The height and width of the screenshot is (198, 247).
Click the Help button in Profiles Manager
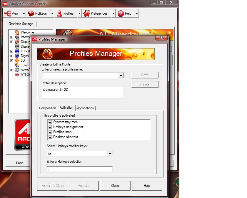[147, 186]
